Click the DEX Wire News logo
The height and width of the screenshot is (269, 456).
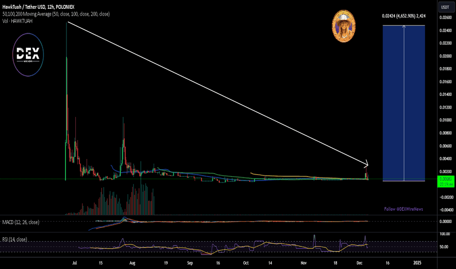tap(28, 55)
